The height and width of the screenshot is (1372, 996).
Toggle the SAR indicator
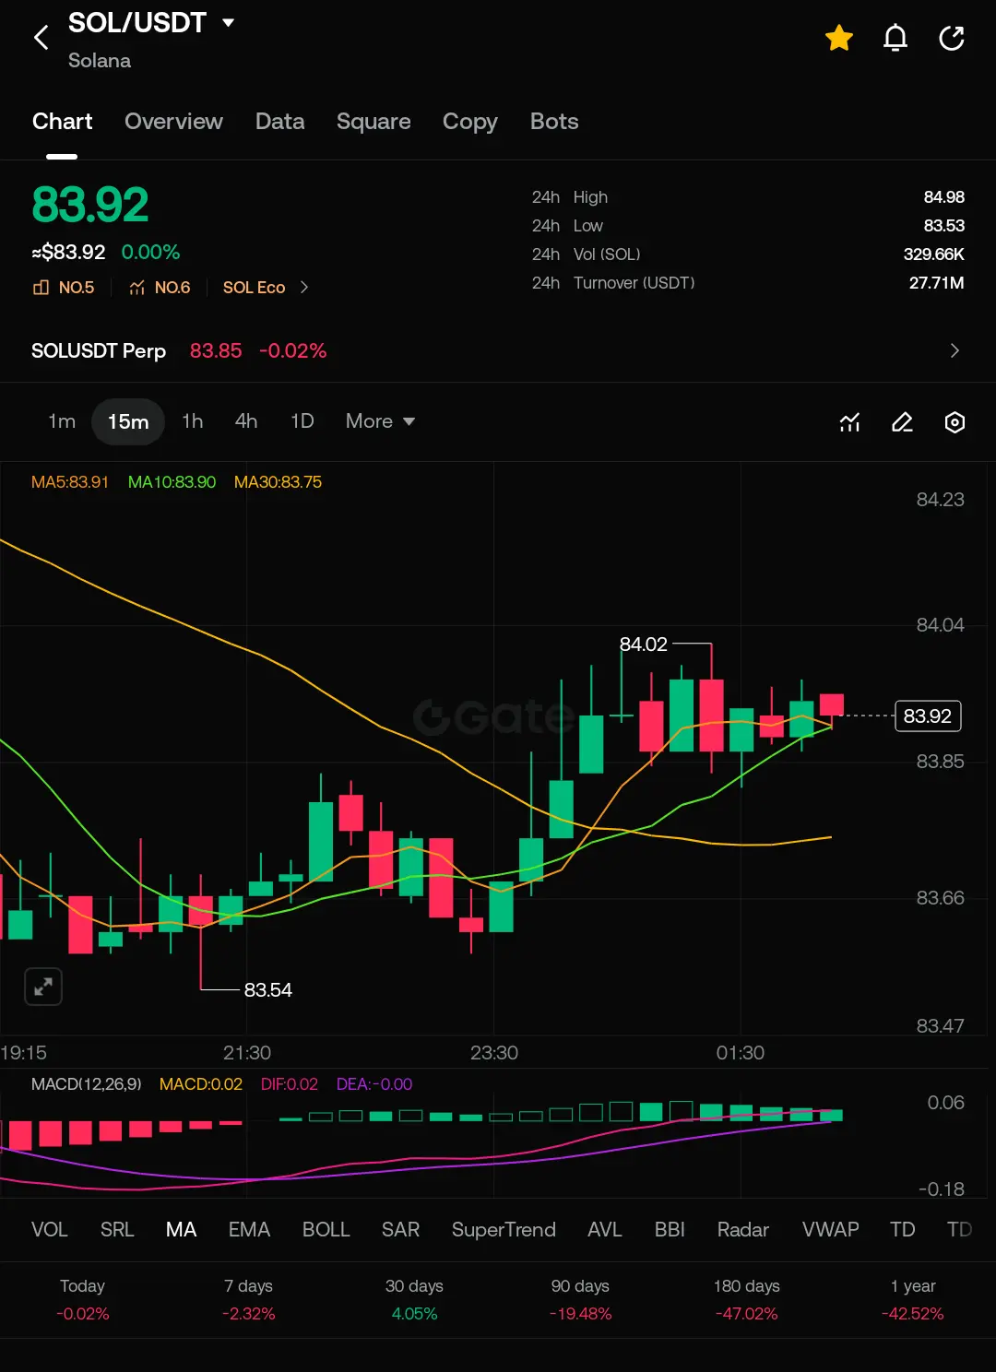401,1230
